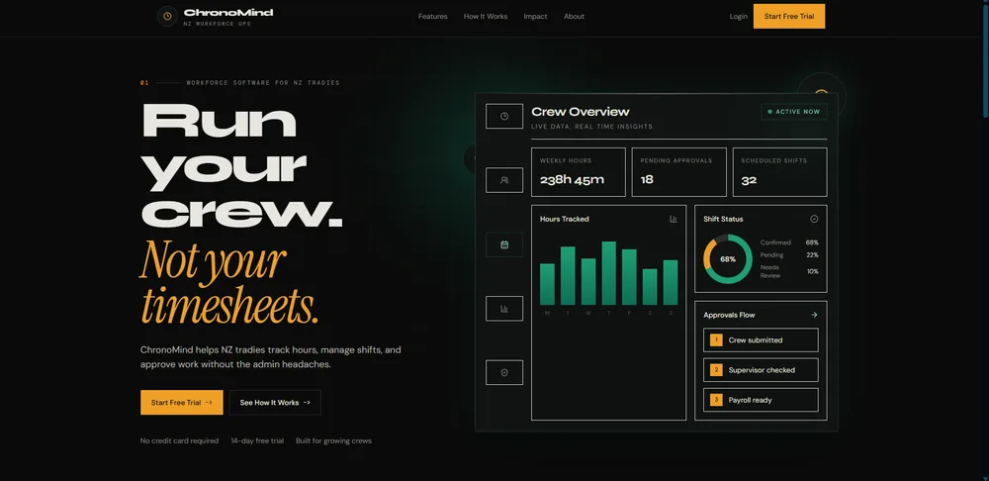Click step 3 badge beside Payroll ready

[716, 400]
